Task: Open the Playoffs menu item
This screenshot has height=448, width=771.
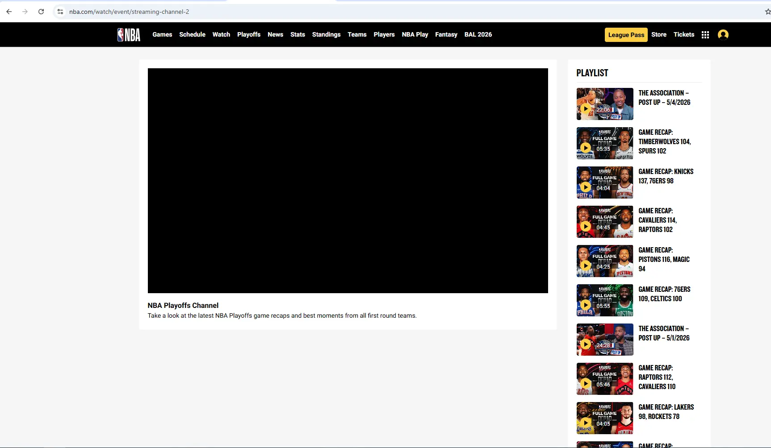Action: click(249, 34)
